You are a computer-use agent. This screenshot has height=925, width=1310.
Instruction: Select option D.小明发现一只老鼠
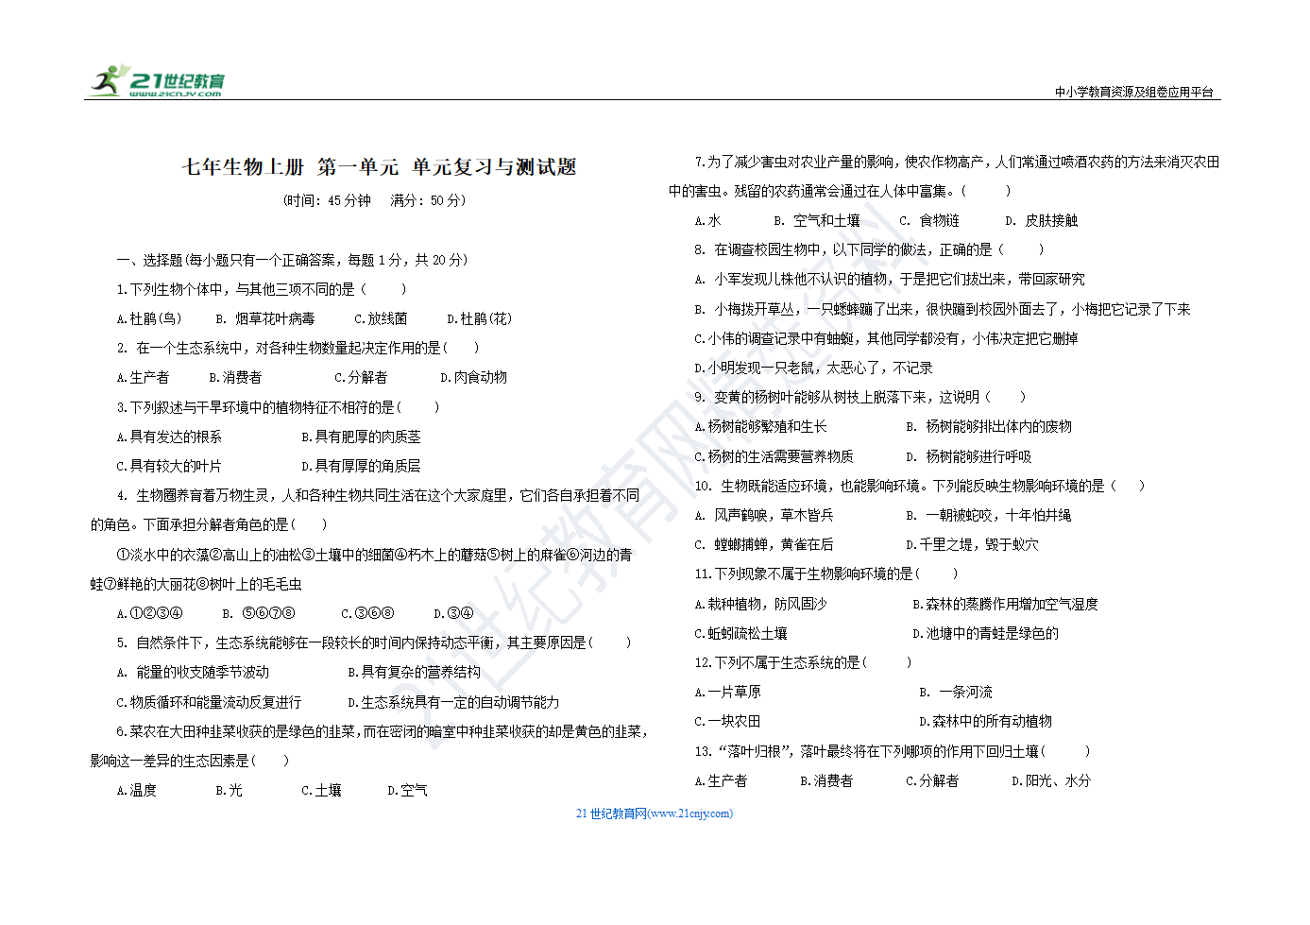click(813, 368)
